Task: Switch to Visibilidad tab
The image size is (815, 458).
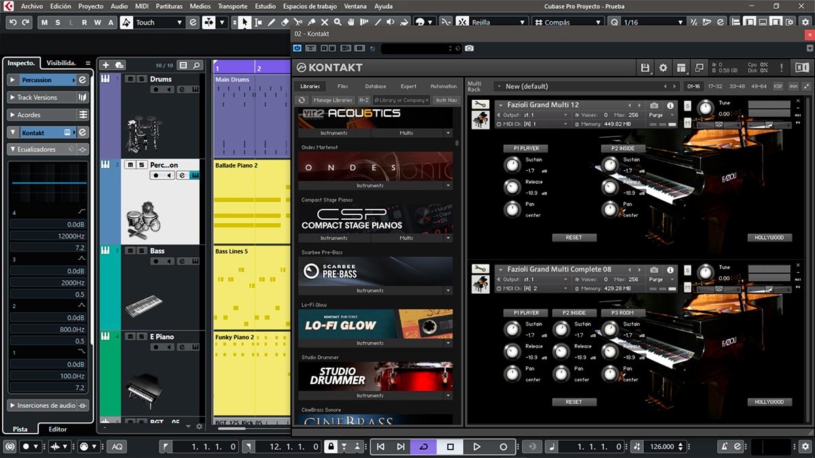Action: (61, 63)
